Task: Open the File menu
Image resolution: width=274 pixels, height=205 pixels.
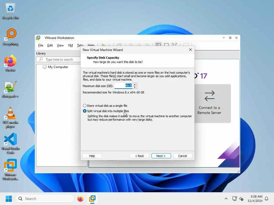Action: click(41, 45)
